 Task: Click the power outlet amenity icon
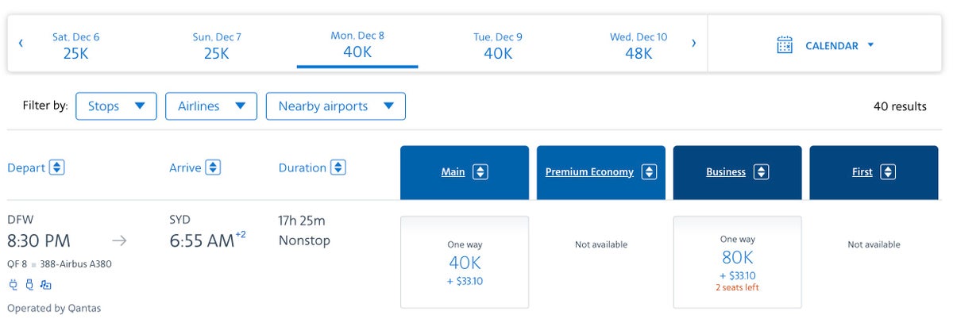pos(13,286)
